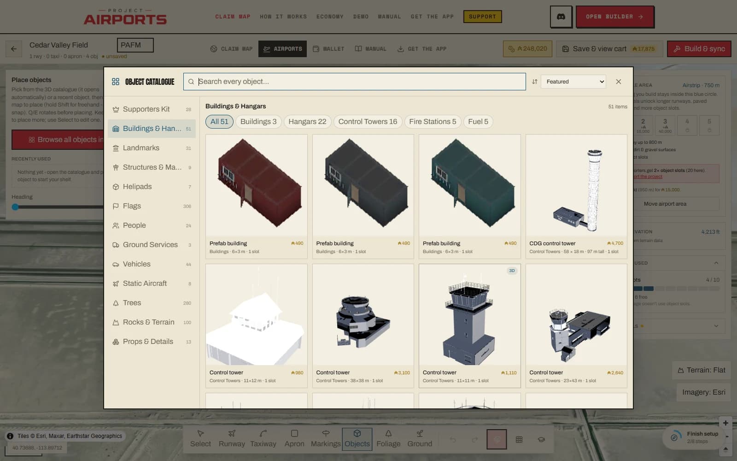Focus the Search every object field
The image size is (737, 461).
(354, 82)
